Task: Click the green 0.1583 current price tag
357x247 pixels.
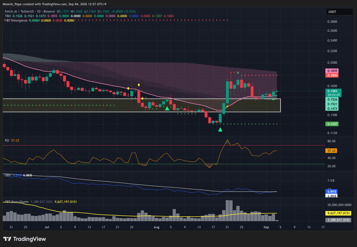Action: pyautogui.click(x=332, y=91)
